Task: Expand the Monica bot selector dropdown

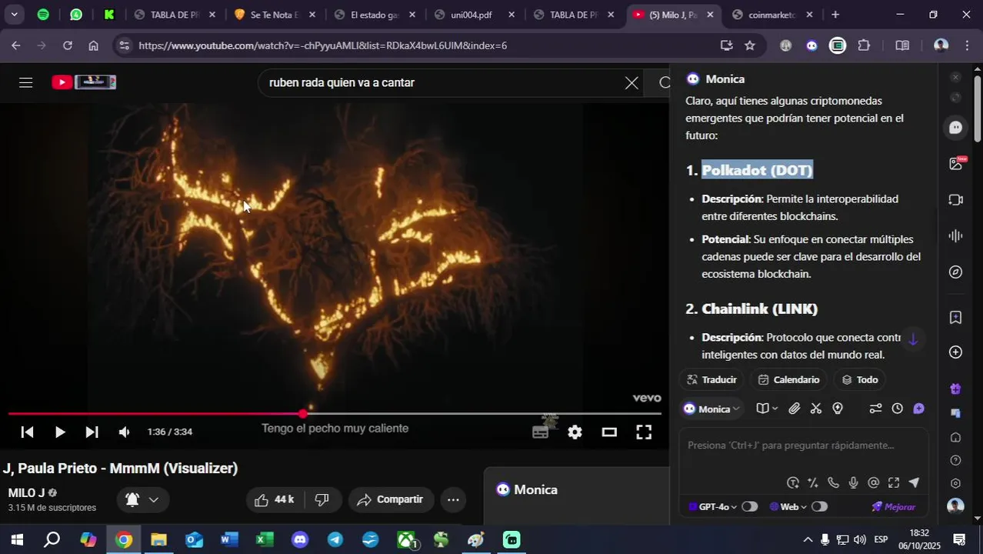Action: point(712,409)
